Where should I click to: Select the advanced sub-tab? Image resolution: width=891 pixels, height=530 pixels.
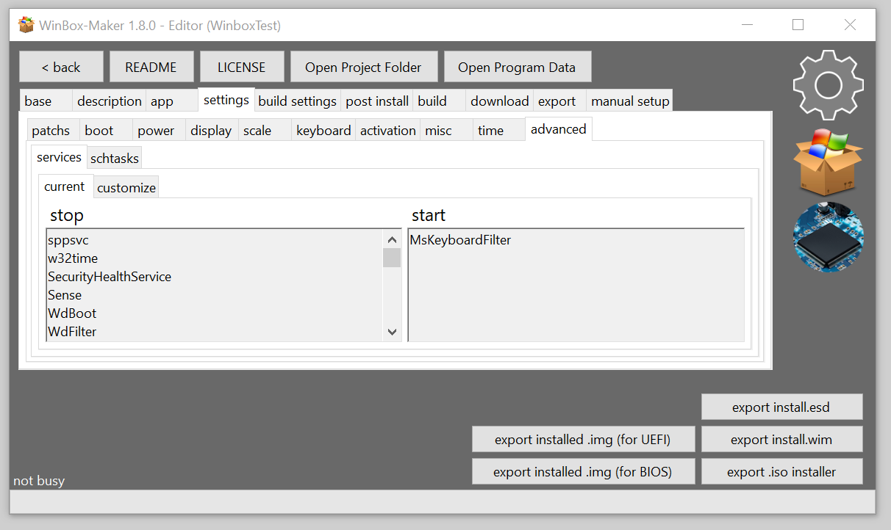point(559,128)
